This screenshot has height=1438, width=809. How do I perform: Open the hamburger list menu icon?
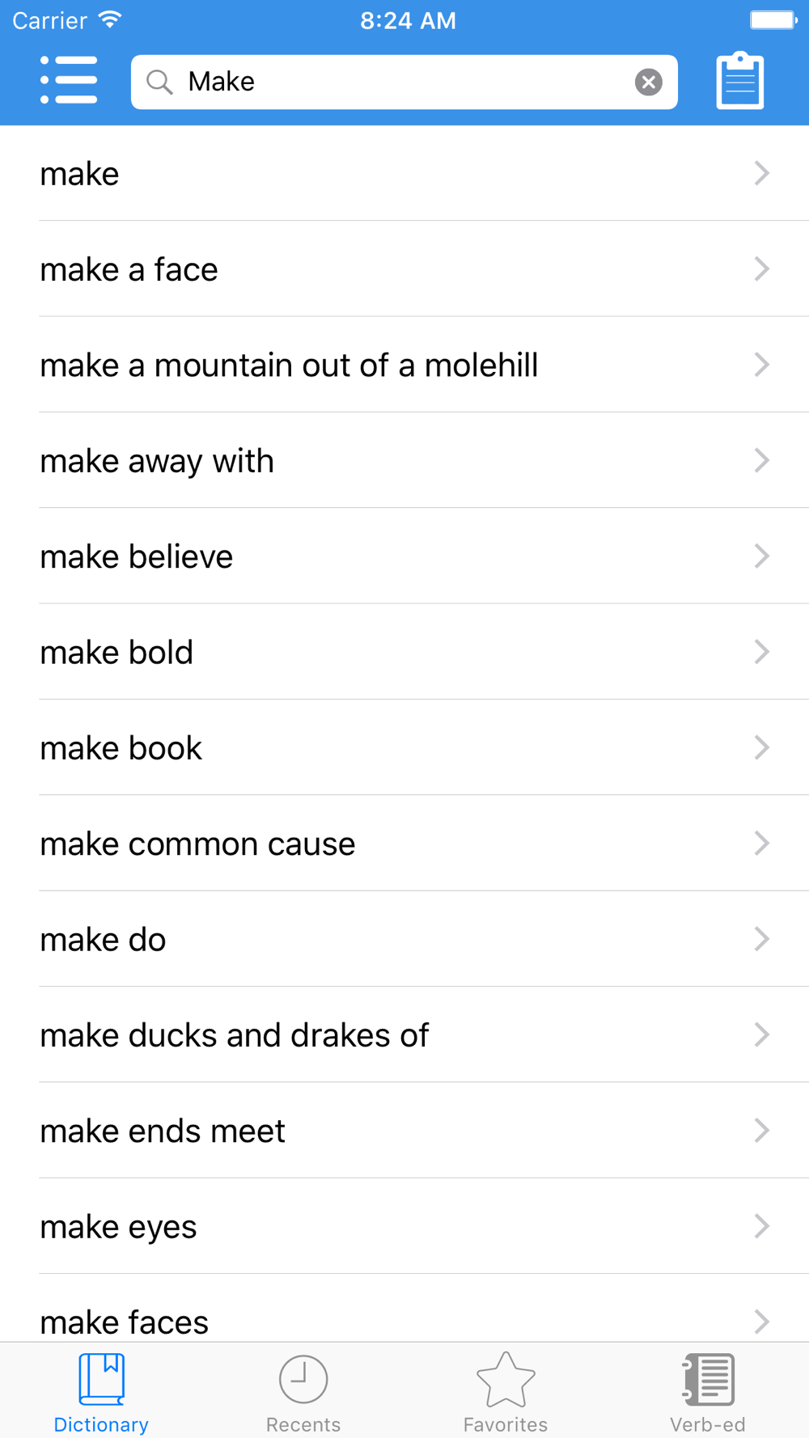tap(69, 80)
